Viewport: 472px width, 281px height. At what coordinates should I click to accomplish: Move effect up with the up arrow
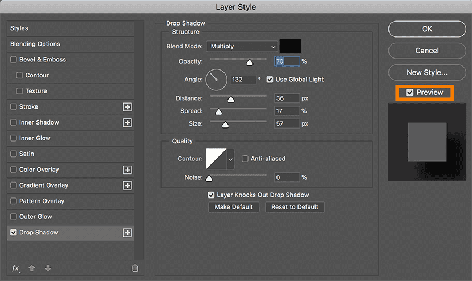pos(32,268)
